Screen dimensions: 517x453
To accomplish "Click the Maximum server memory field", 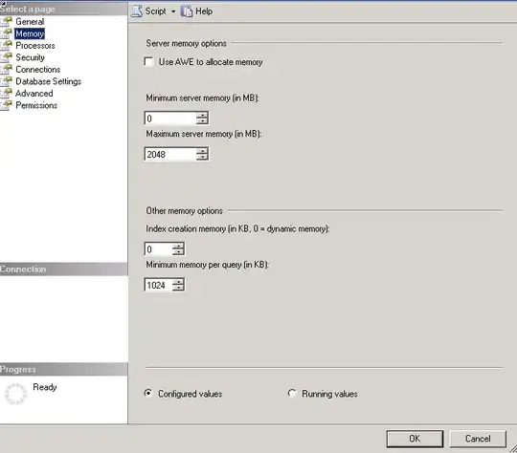I will (170, 154).
